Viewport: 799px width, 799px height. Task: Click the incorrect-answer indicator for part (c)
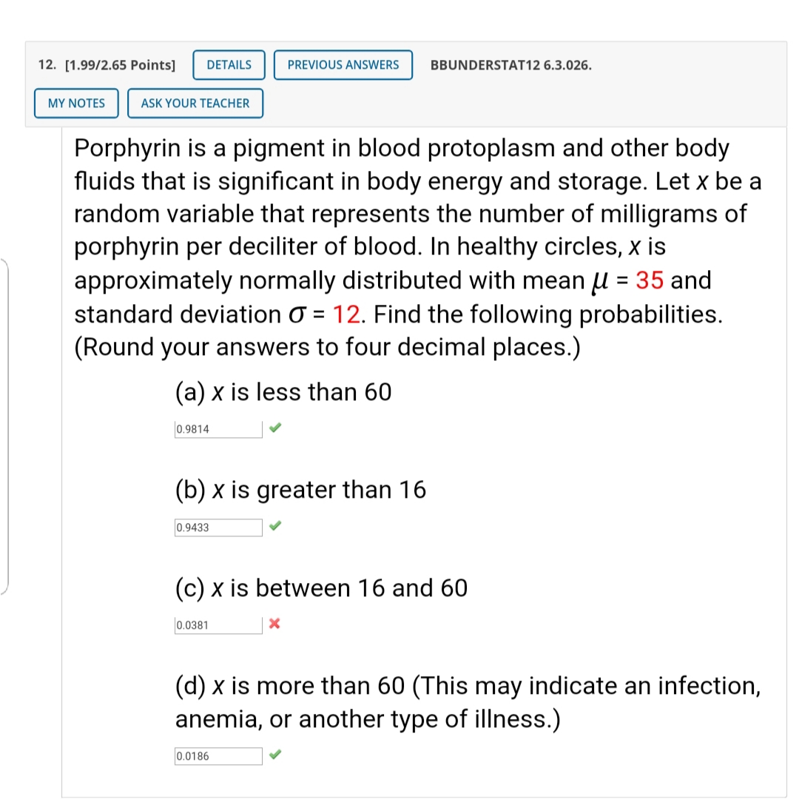274,624
